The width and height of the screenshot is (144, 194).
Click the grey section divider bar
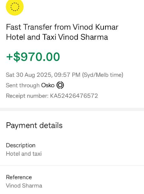(72, 109)
